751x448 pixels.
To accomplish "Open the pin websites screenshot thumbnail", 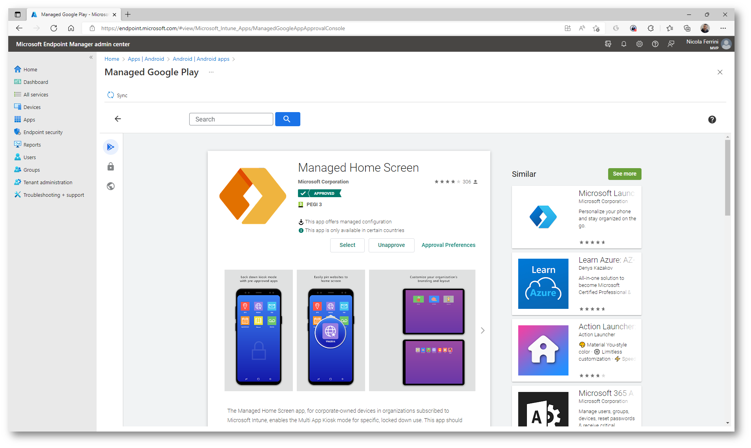I will pyautogui.click(x=331, y=330).
